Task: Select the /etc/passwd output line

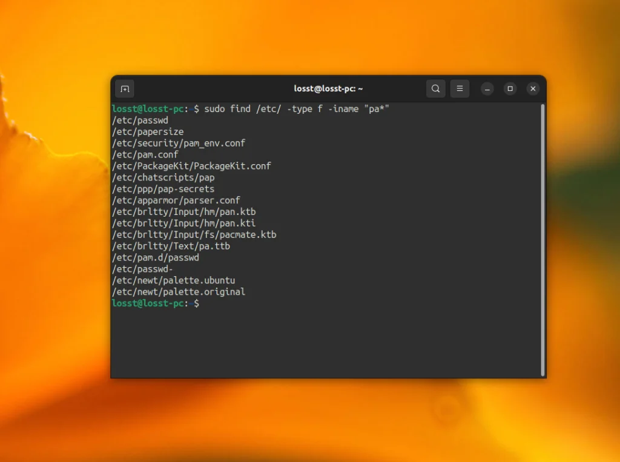Action: pos(140,120)
